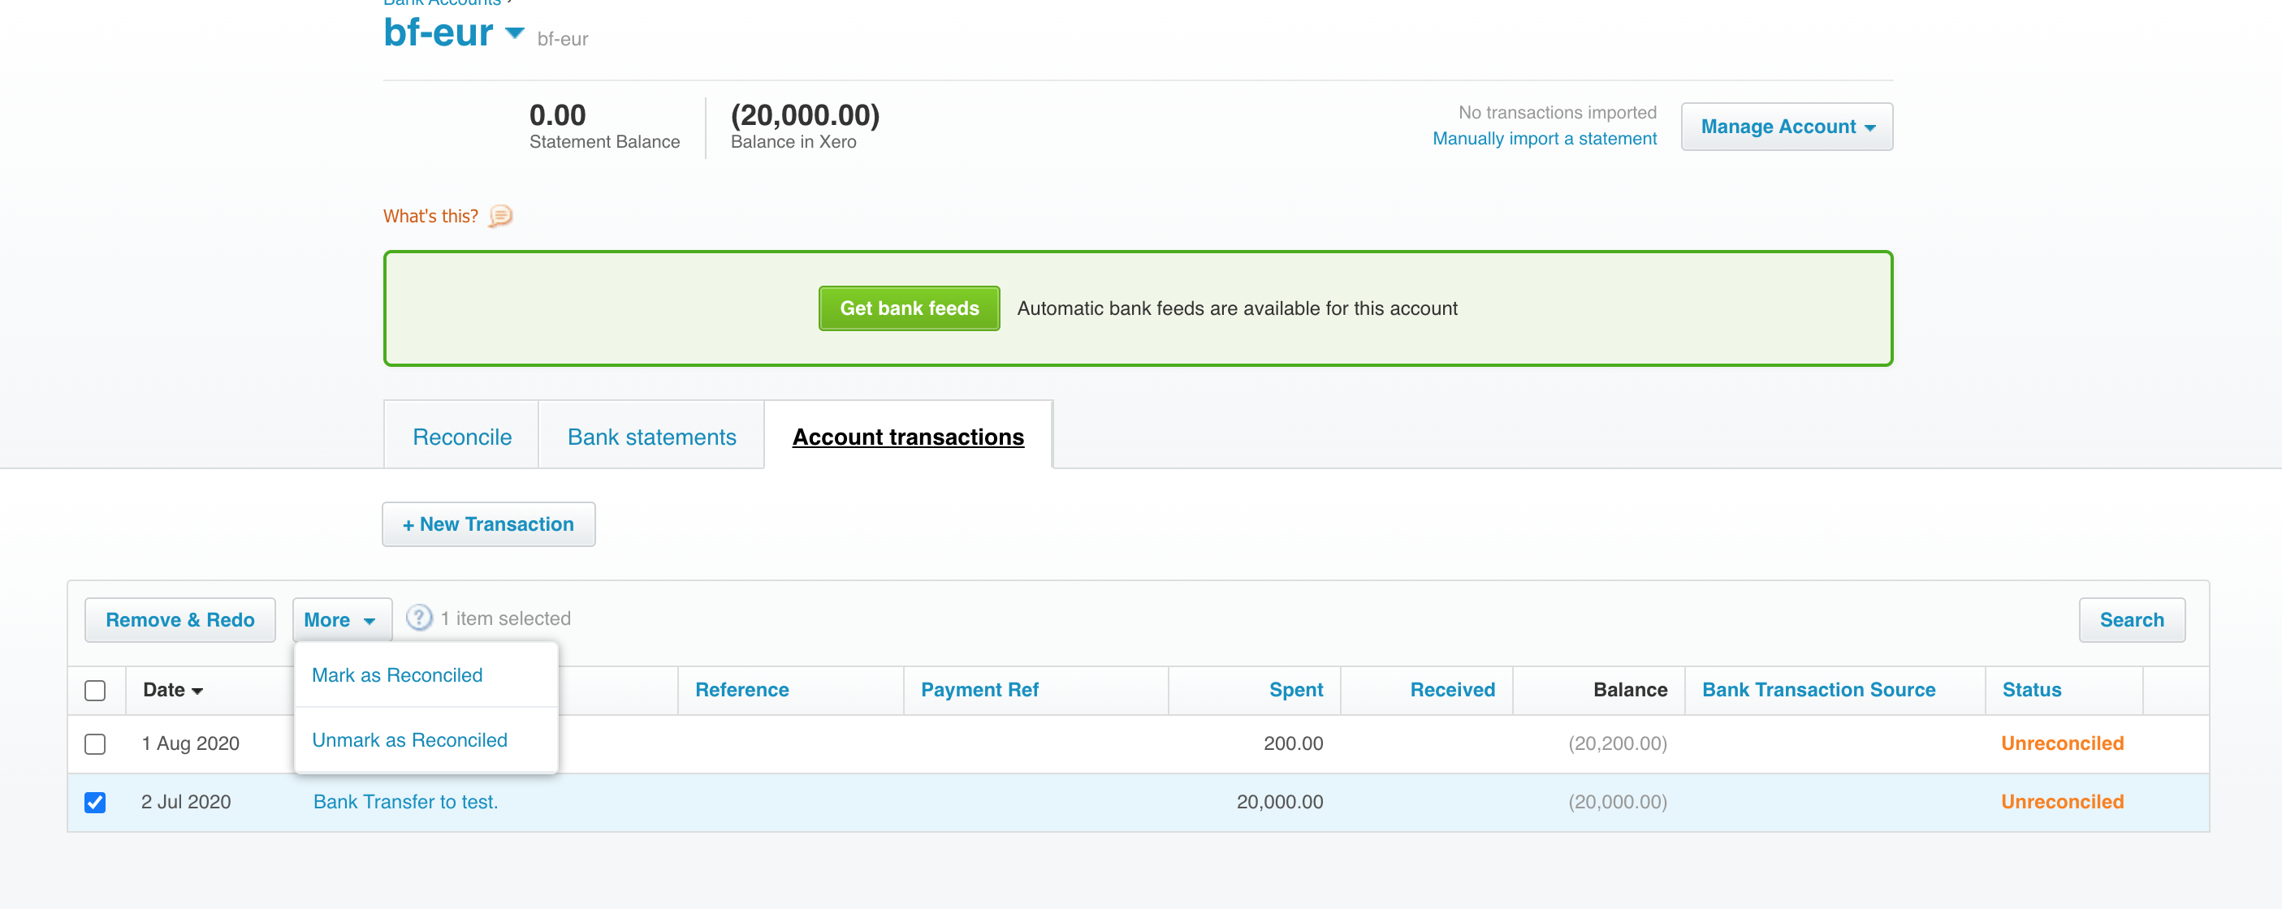Viewport: 2282px width, 909px height.
Task: Sort by the Spent column header
Action: [1295, 690]
